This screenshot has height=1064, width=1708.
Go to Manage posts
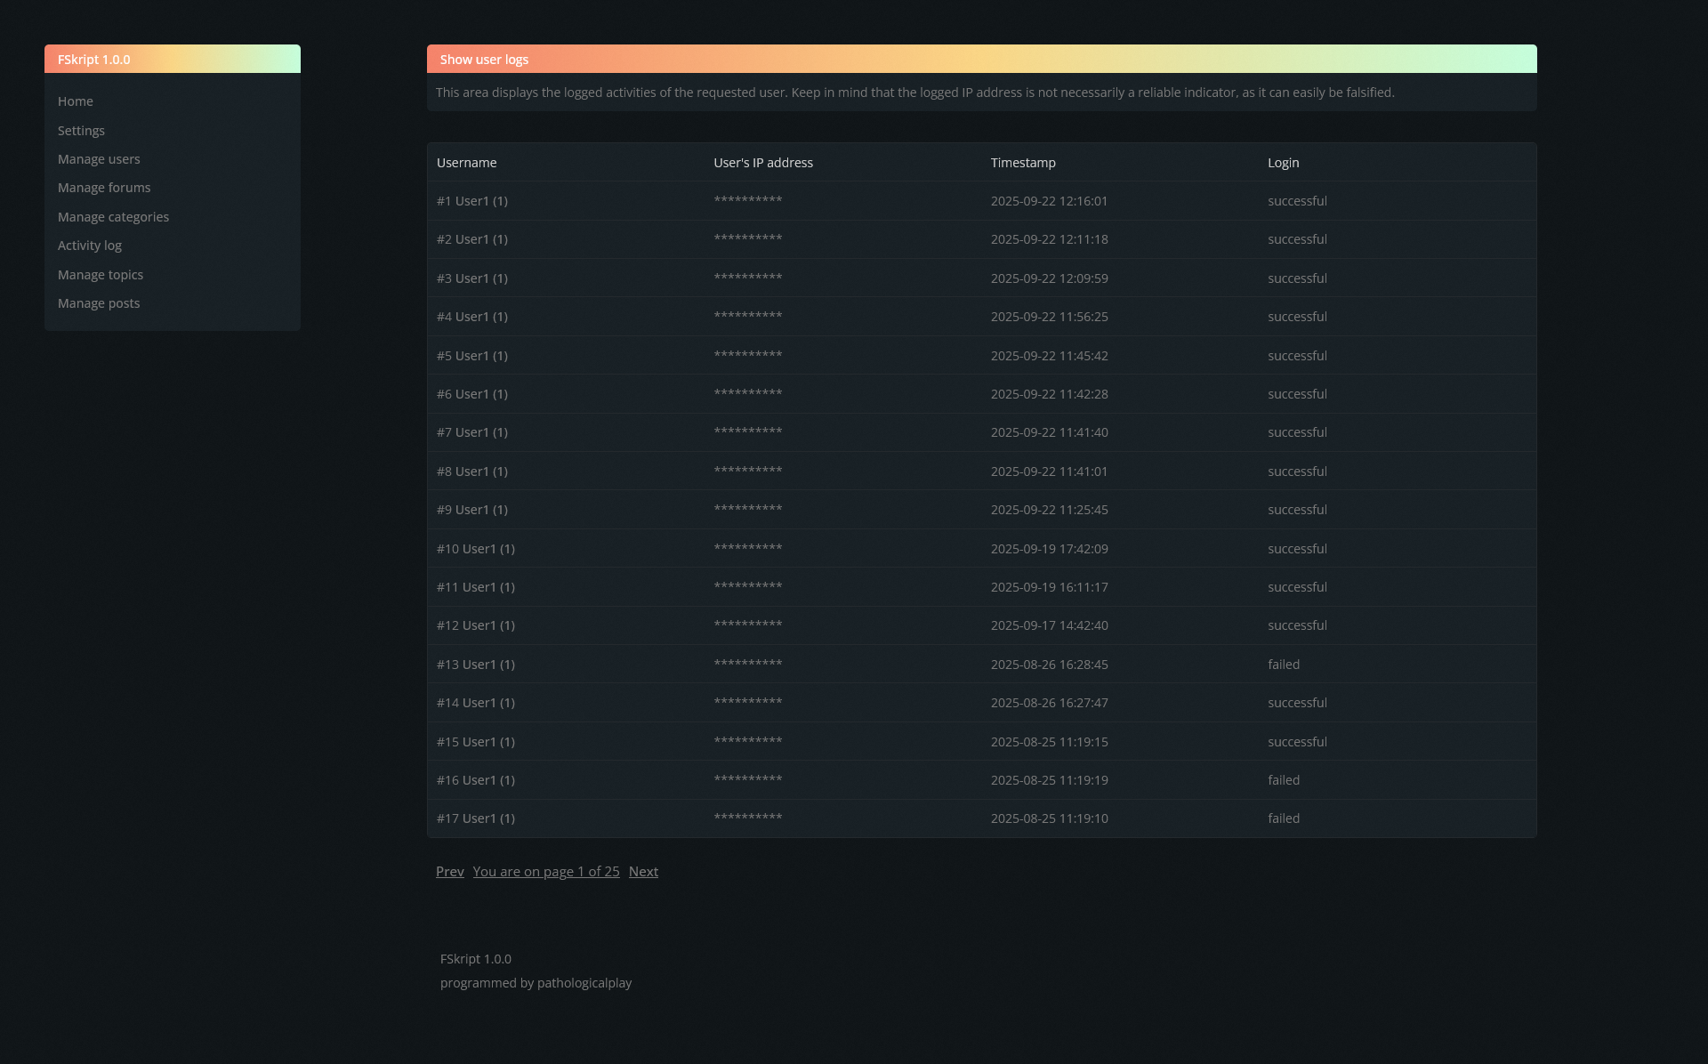99,303
